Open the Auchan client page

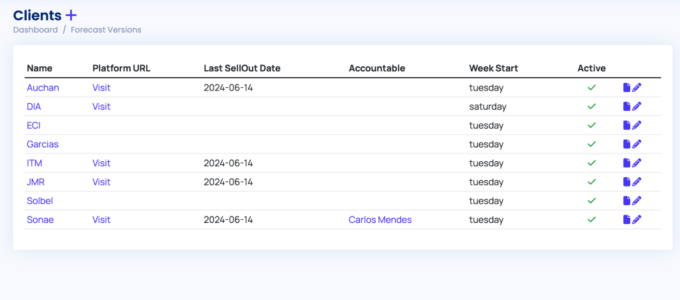coord(43,88)
